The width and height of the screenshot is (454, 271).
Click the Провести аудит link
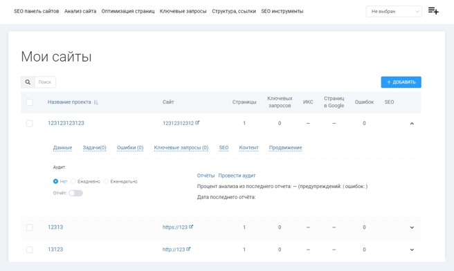[237, 176]
